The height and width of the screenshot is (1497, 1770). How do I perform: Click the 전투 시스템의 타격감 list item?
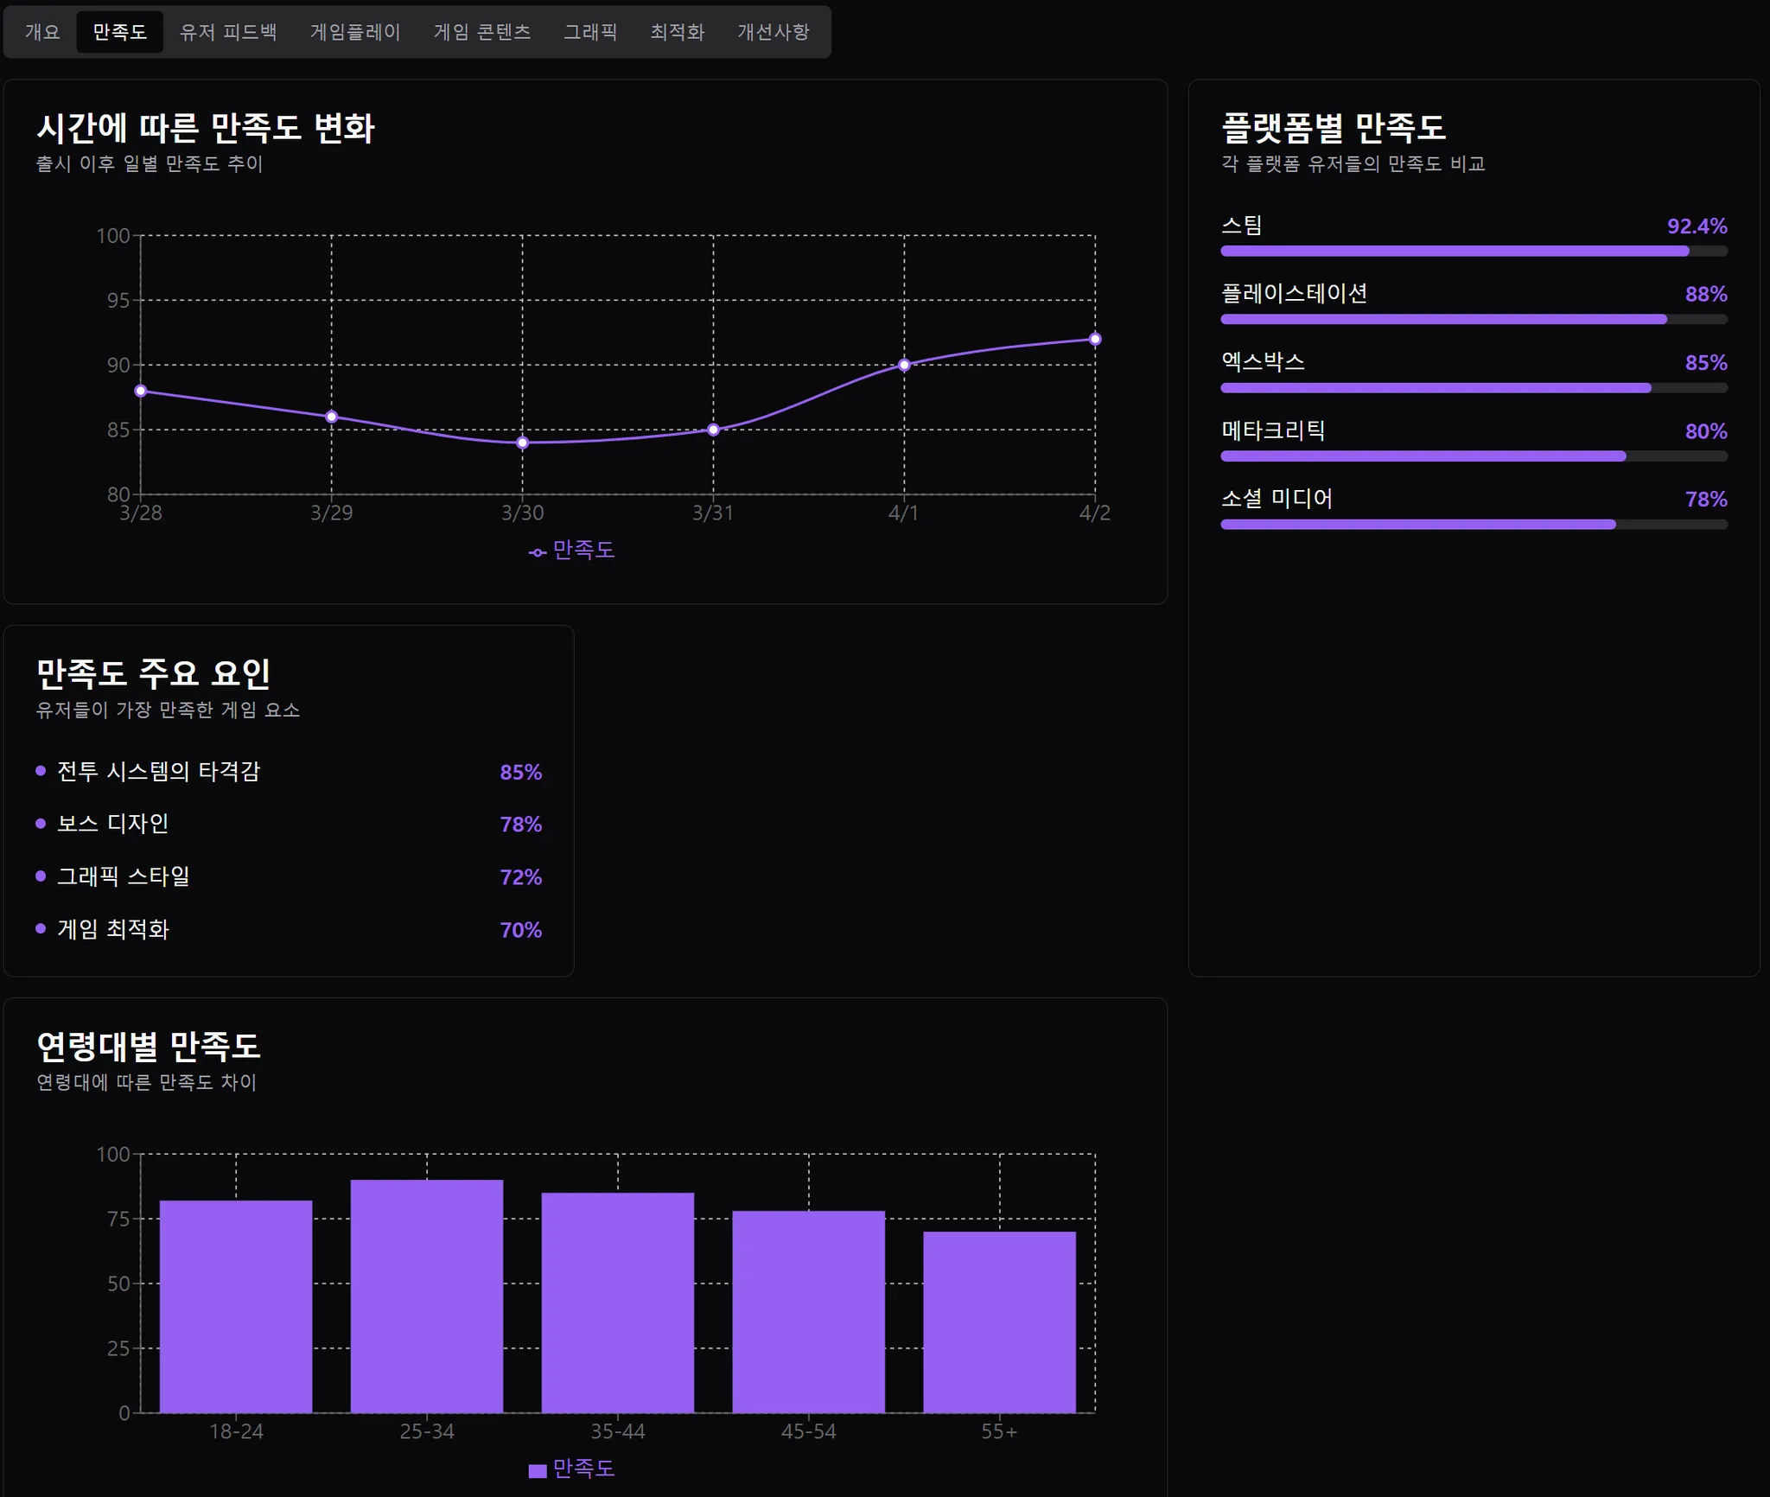[158, 771]
